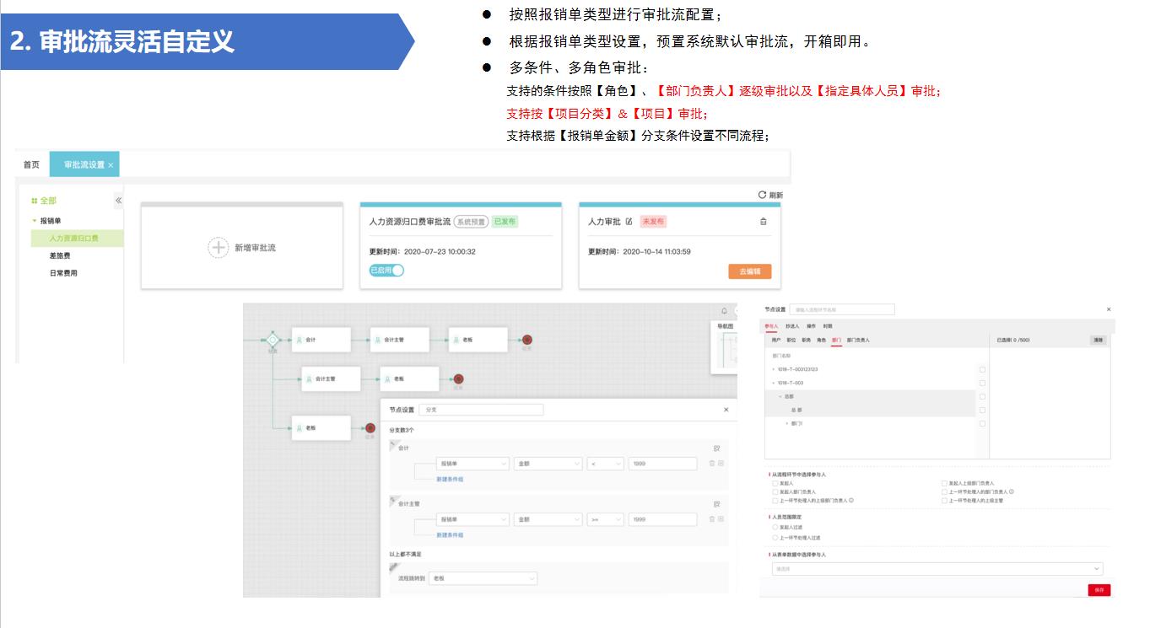Click the top row red end node
Image resolution: width=1150 pixels, height=628 pixels.
[527, 340]
